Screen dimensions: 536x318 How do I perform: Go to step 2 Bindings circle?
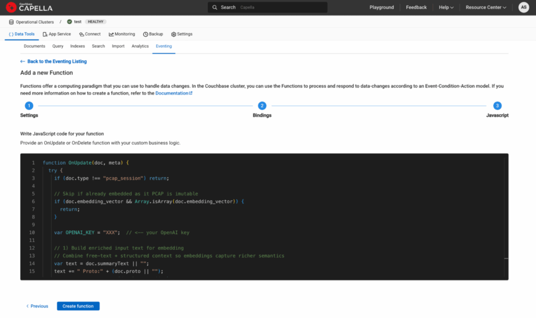tap(262, 106)
